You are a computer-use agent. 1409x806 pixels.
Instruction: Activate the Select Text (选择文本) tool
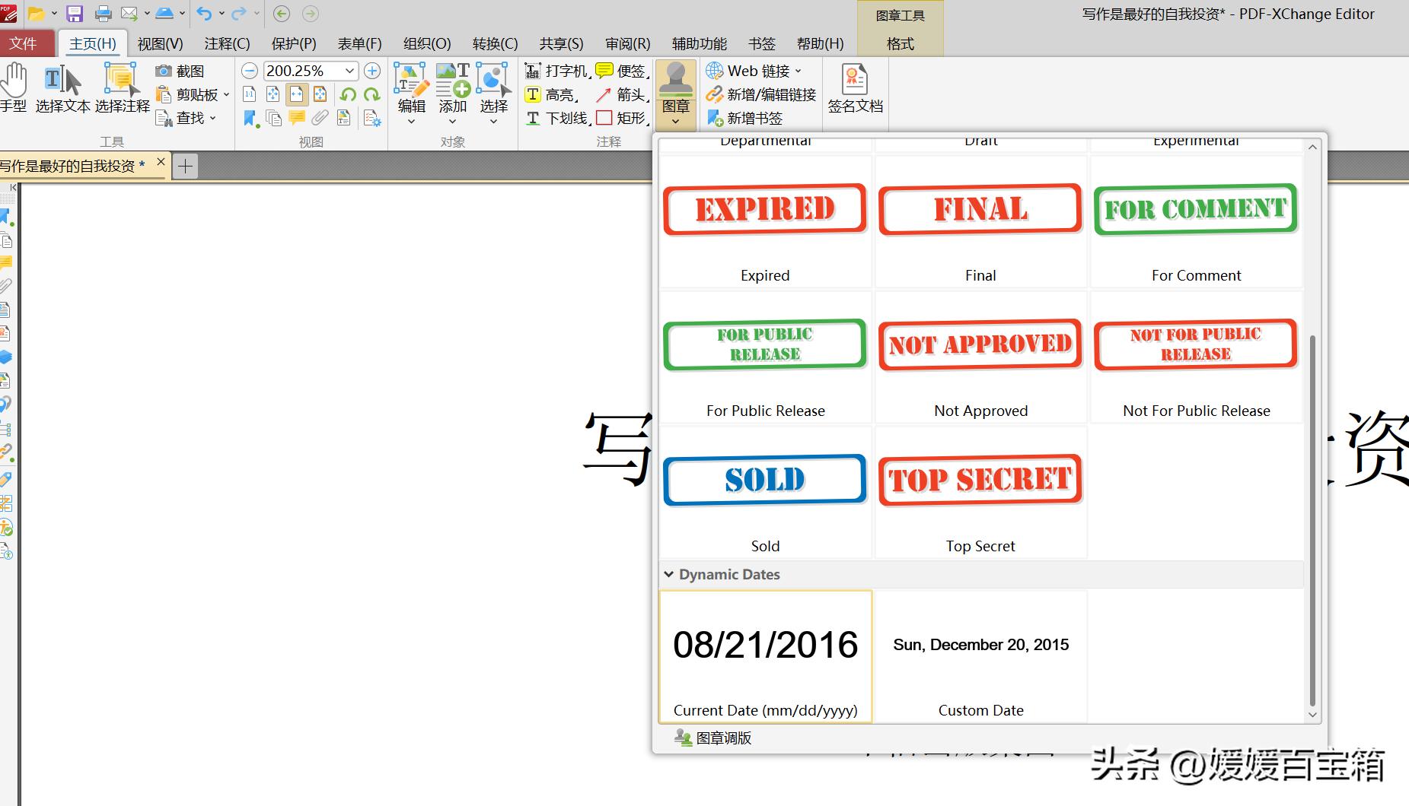point(63,88)
